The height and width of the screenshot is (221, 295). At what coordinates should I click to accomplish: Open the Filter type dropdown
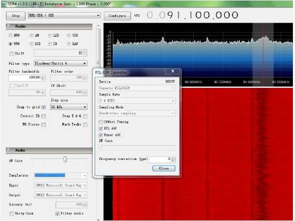tap(61, 63)
